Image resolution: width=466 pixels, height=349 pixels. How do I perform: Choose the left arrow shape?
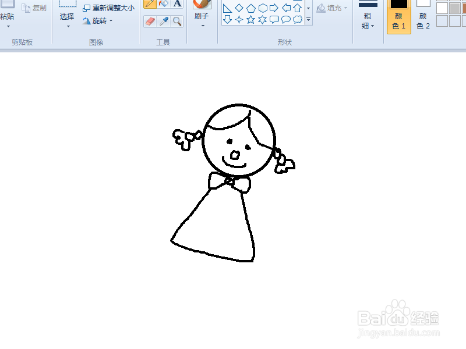click(286, 8)
